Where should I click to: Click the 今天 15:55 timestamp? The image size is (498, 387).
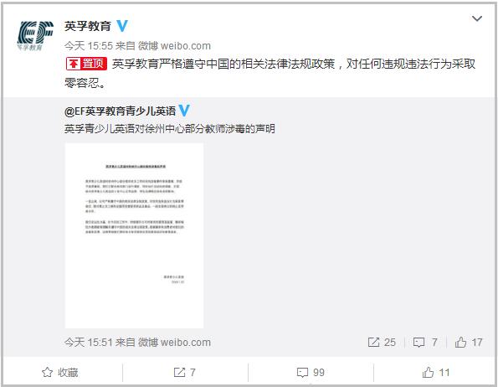click(89, 46)
